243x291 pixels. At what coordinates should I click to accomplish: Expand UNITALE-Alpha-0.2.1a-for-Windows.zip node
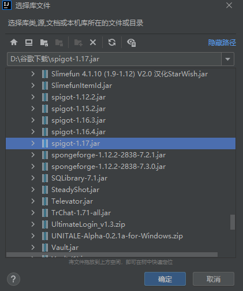tap(33, 236)
